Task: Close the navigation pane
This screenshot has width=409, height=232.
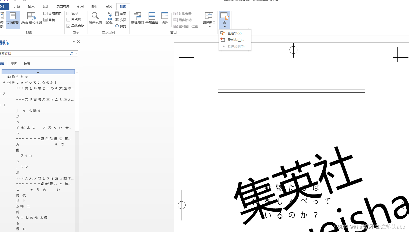Action: (78, 42)
